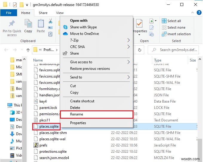Click the Share arrow icon in context menu
This screenshot has height=162, width=203.
[65, 53]
